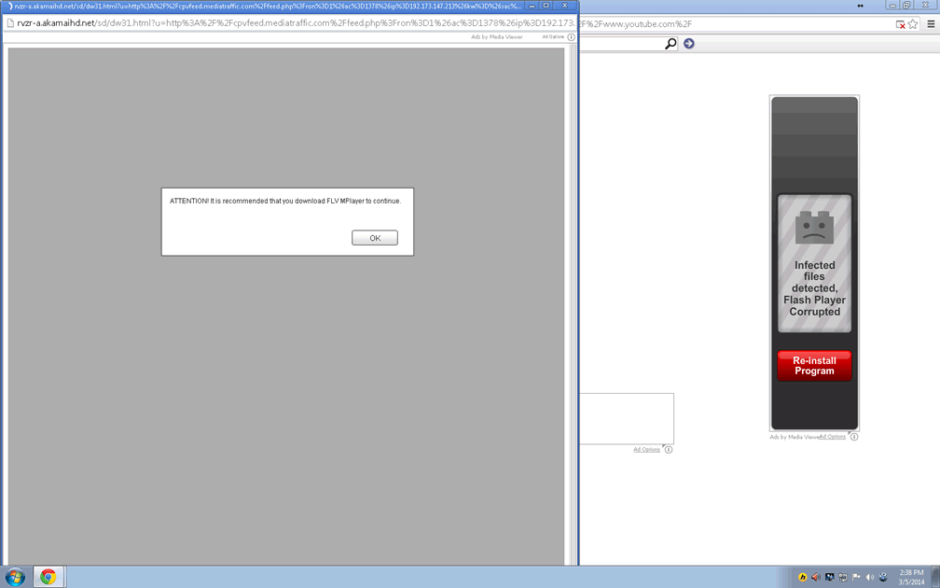Click the magnifying glass search icon
Viewport: 940px width, 588px height.
click(670, 44)
